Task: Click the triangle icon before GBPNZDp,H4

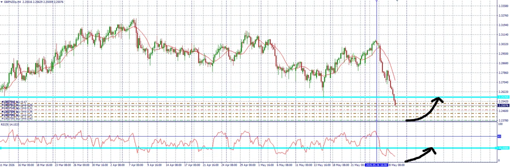Action: click(2, 2)
